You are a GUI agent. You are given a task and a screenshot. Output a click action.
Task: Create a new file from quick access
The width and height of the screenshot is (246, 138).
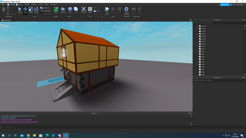pos(8,5)
